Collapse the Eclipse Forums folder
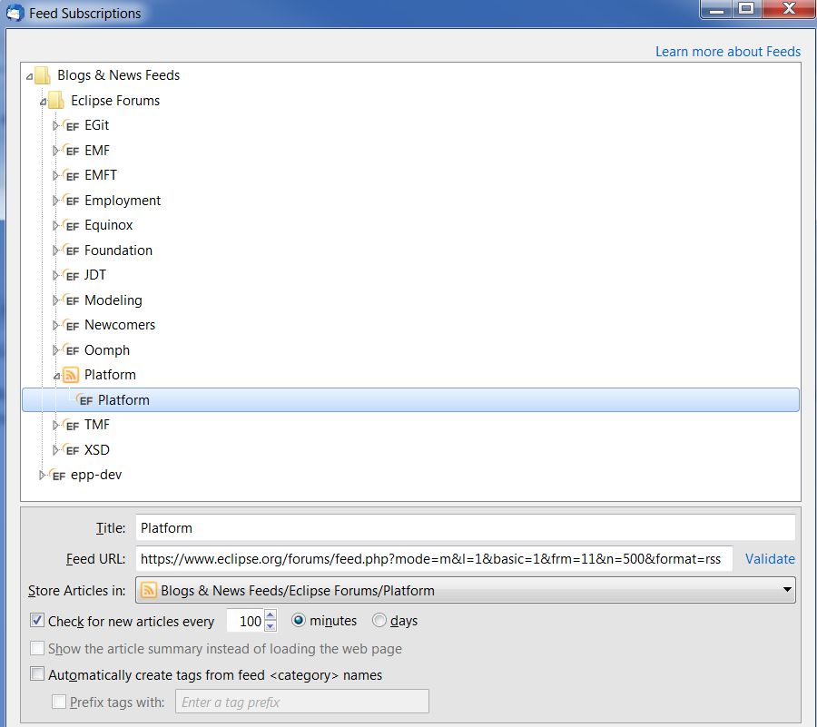Screen dimensions: 817x727 pos(44,102)
